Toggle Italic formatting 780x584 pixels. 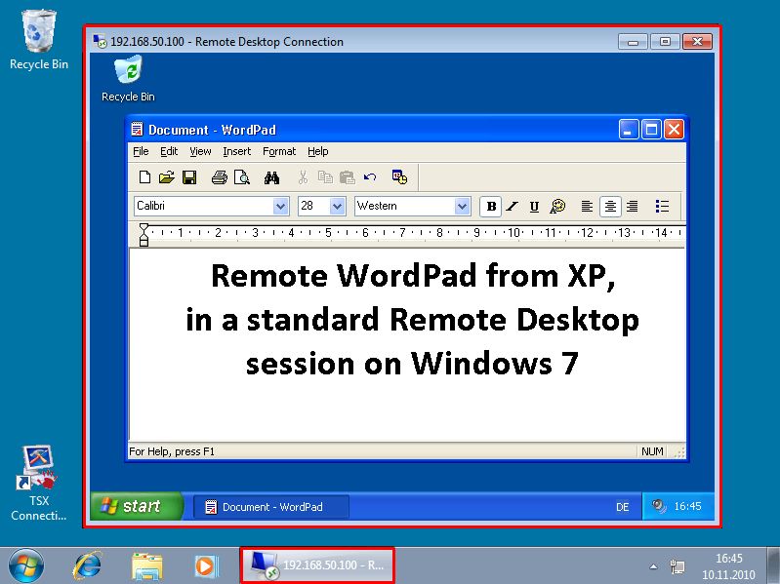click(513, 207)
